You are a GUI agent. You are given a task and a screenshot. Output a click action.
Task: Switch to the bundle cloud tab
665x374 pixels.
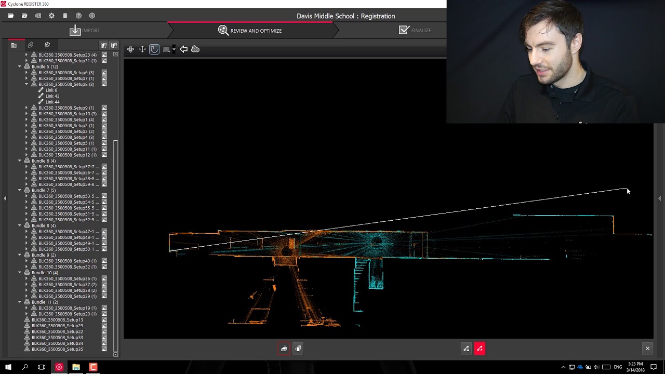(x=47, y=45)
